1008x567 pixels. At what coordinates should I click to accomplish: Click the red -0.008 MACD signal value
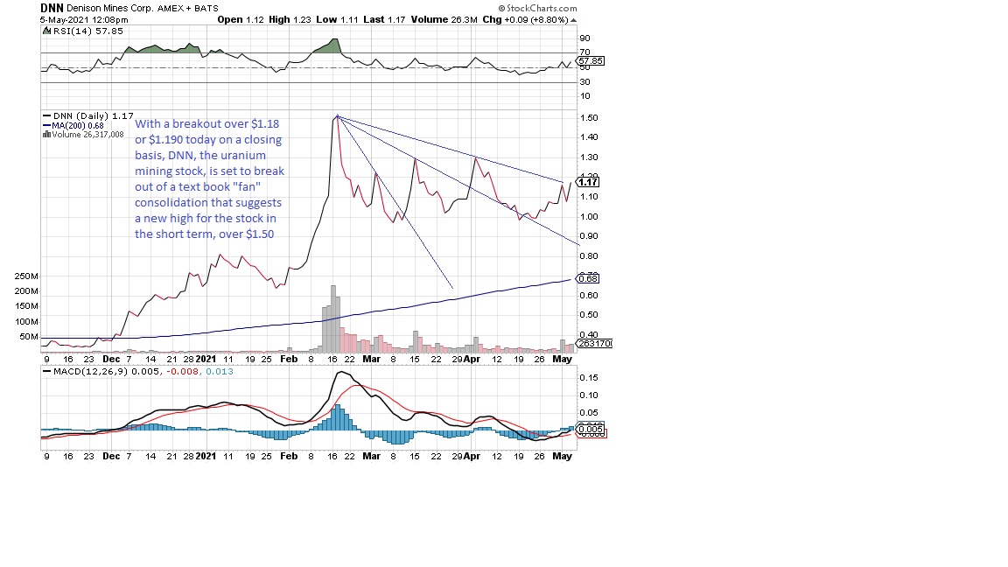[183, 372]
